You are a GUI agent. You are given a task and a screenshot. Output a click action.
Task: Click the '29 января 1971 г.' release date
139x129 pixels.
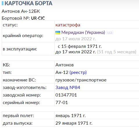point(74,123)
